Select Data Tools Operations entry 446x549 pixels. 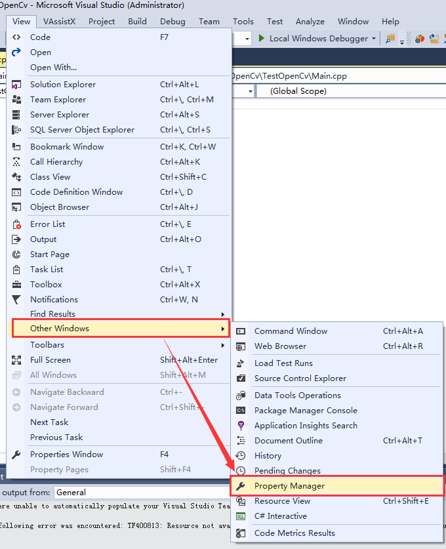(x=337, y=396)
